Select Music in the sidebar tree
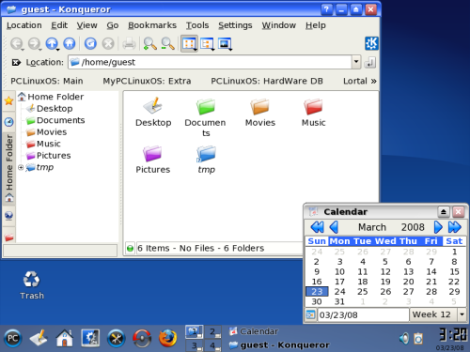Viewport: 470px width, 352px height. pyautogui.click(x=43, y=144)
